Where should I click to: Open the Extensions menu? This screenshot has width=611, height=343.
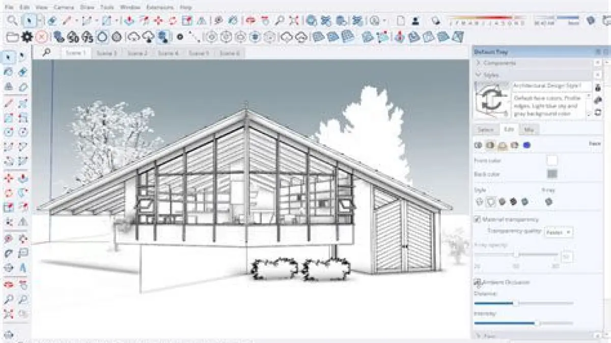[159, 8]
